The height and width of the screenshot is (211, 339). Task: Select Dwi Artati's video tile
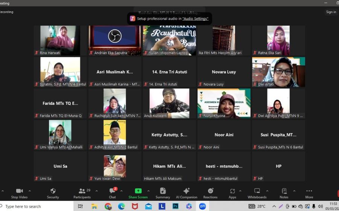point(278,72)
